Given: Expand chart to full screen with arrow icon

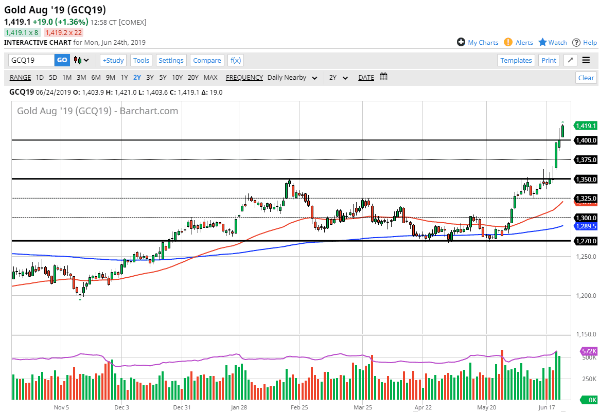Looking at the screenshot, I should [x=570, y=60].
